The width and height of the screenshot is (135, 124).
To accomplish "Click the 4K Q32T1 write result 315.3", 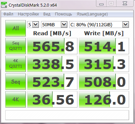I will 104,64.
